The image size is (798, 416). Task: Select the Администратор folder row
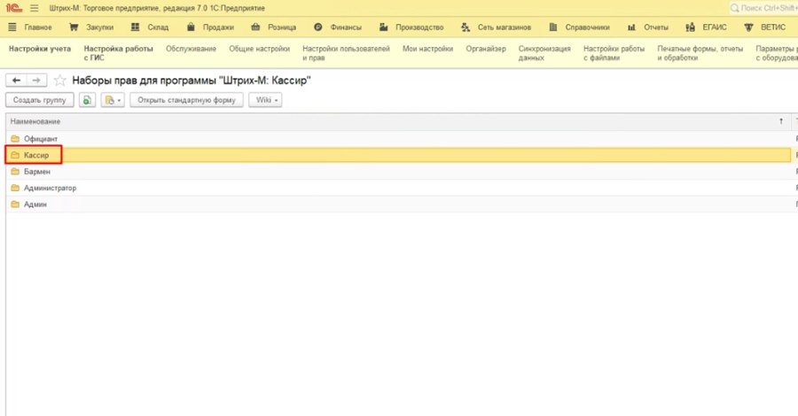pyautogui.click(x=398, y=188)
